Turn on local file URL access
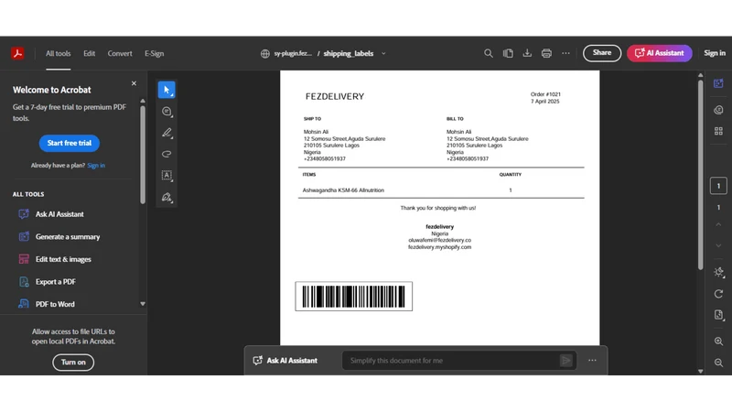Screen dimensions: 732x412 coord(73,362)
